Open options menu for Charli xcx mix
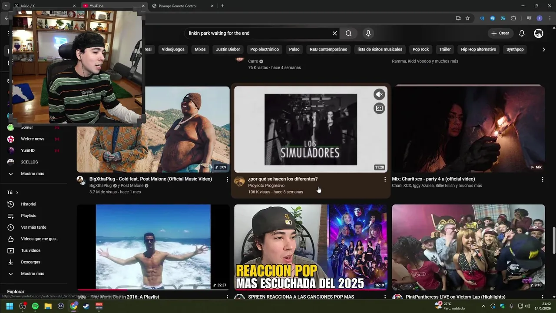The width and height of the screenshot is (556, 313). (x=542, y=179)
